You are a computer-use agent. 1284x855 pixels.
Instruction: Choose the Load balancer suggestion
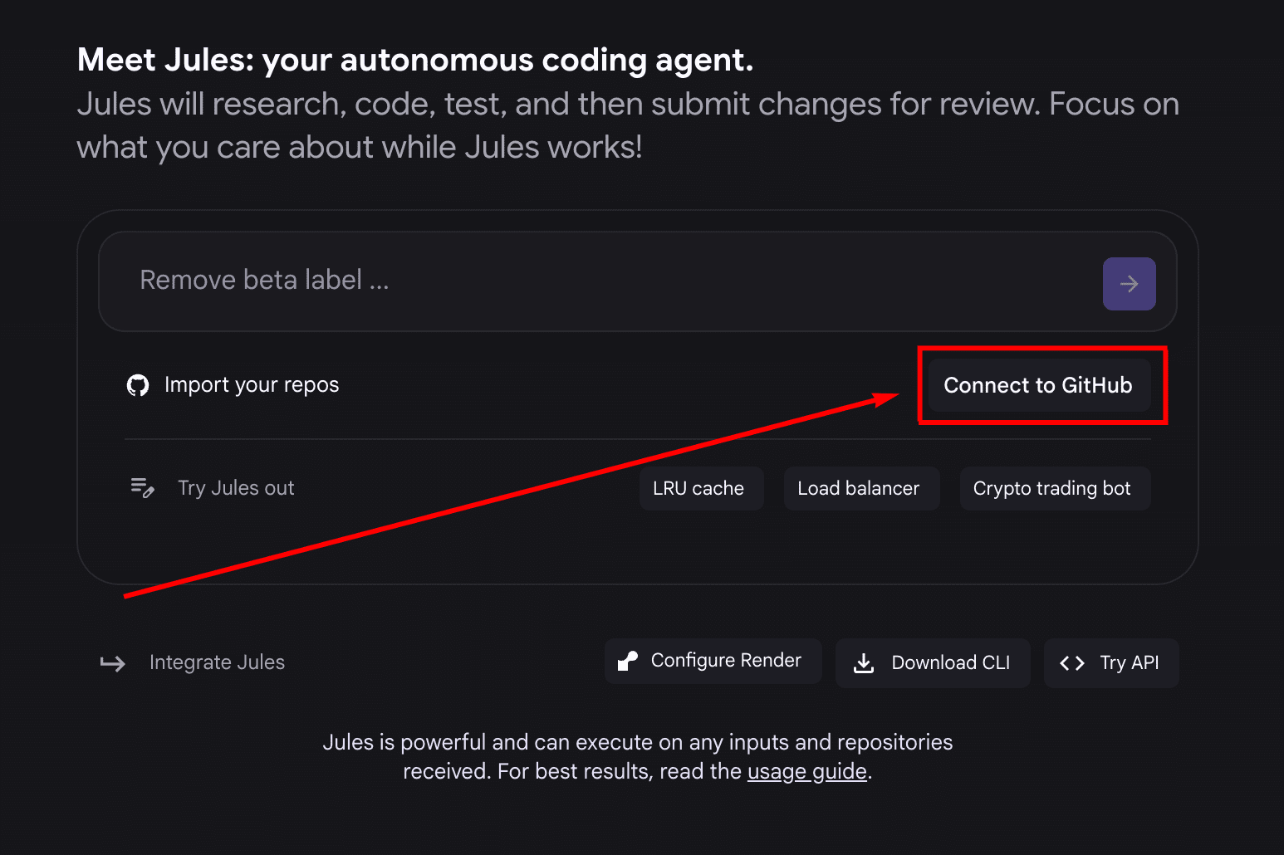click(x=860, y=488)
